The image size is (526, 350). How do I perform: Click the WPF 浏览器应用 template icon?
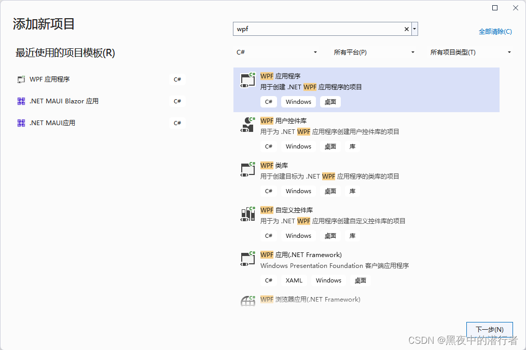tap(247, 300)
